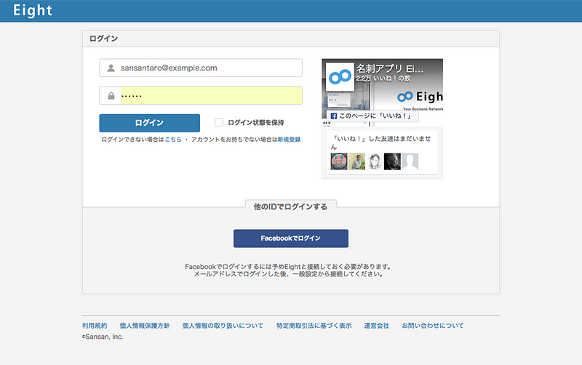Click the ログイン panel heading
Screen dimensions: 582x365
tap(103, 39)
